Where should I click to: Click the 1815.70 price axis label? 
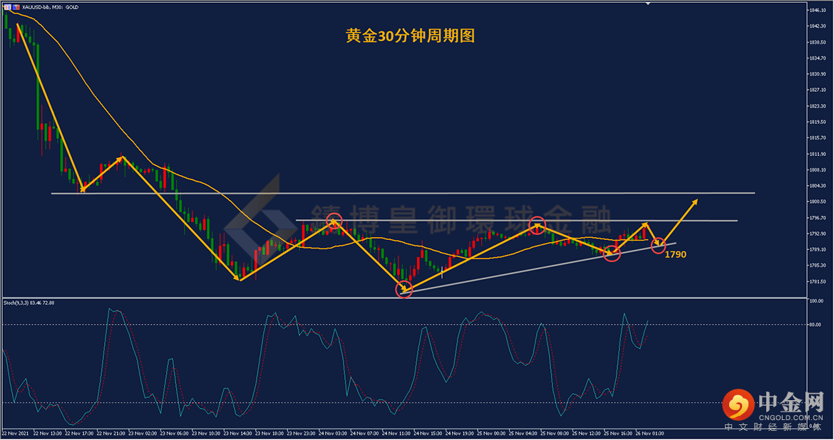tap(818, 137)
